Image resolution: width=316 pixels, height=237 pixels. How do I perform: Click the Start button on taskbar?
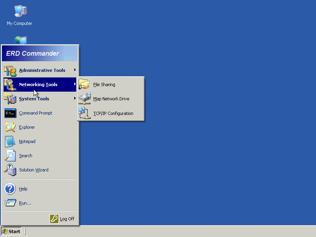point(11,231)
